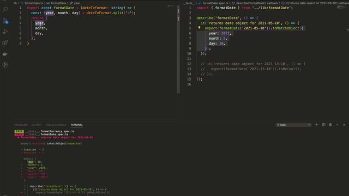
Task: Open the Extensions view
Action: (x=5, y=42)
